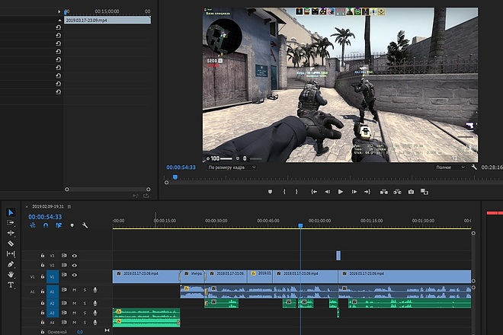Lock the Основной master track
The width and height of the screenshot is (503, 335).
tap(43, 332)
